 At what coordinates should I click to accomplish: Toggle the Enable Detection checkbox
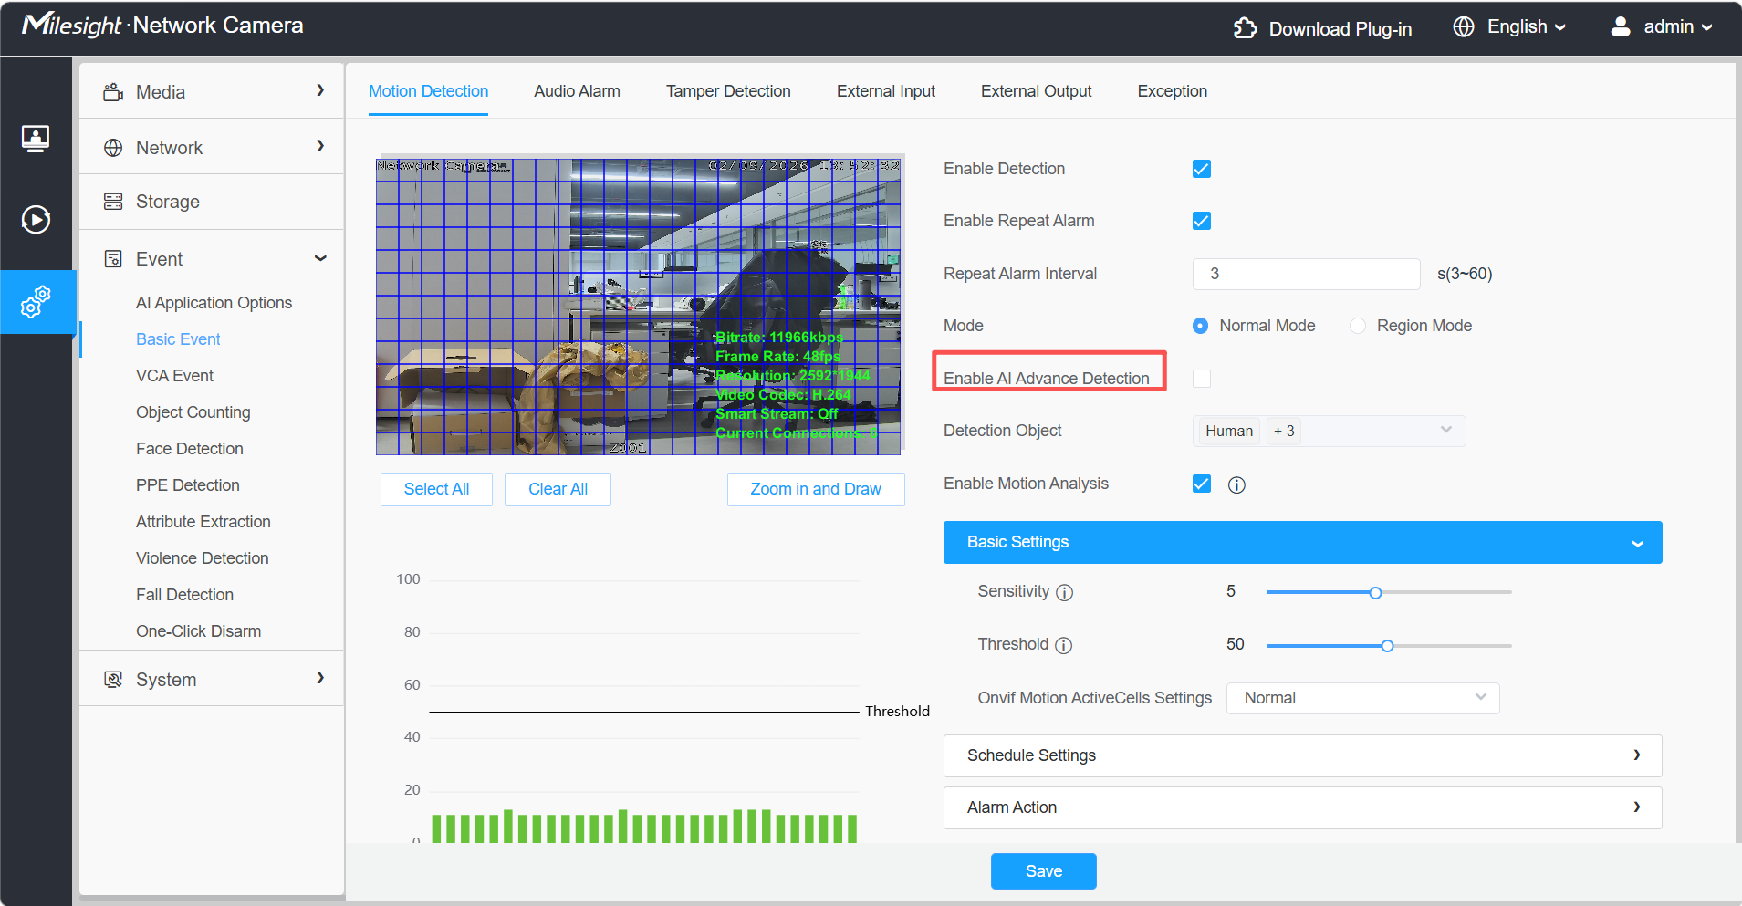[1202, 169]
